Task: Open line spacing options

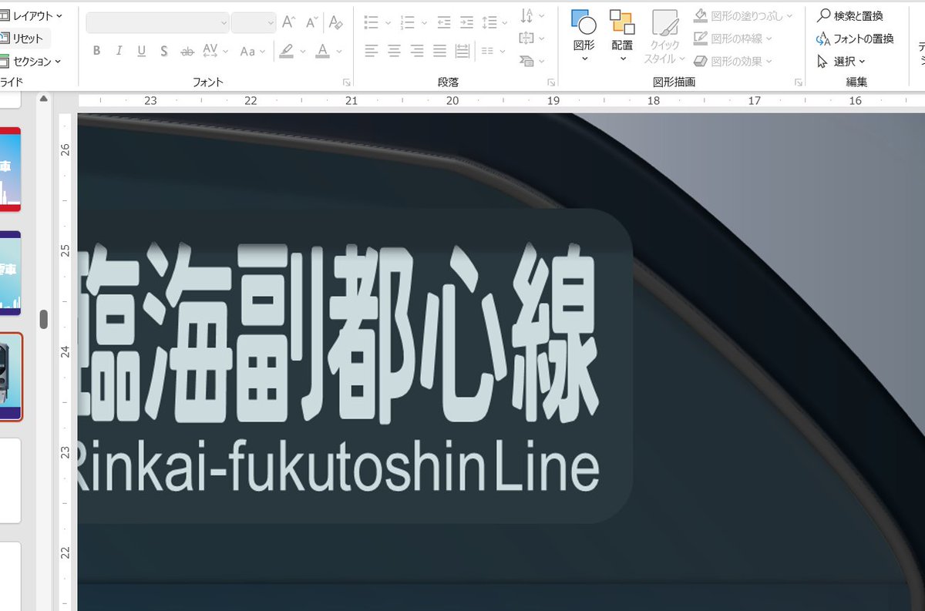Action: tap(494, 22)
